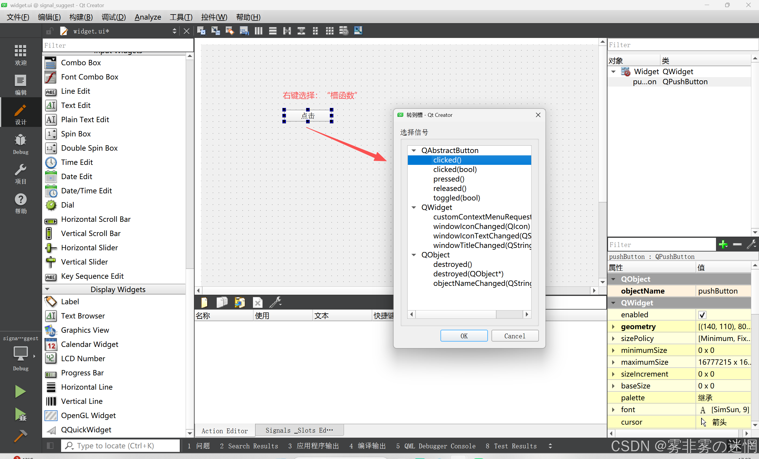
Task: Expand the geometry property row
Action: click(x=613, y=327)
